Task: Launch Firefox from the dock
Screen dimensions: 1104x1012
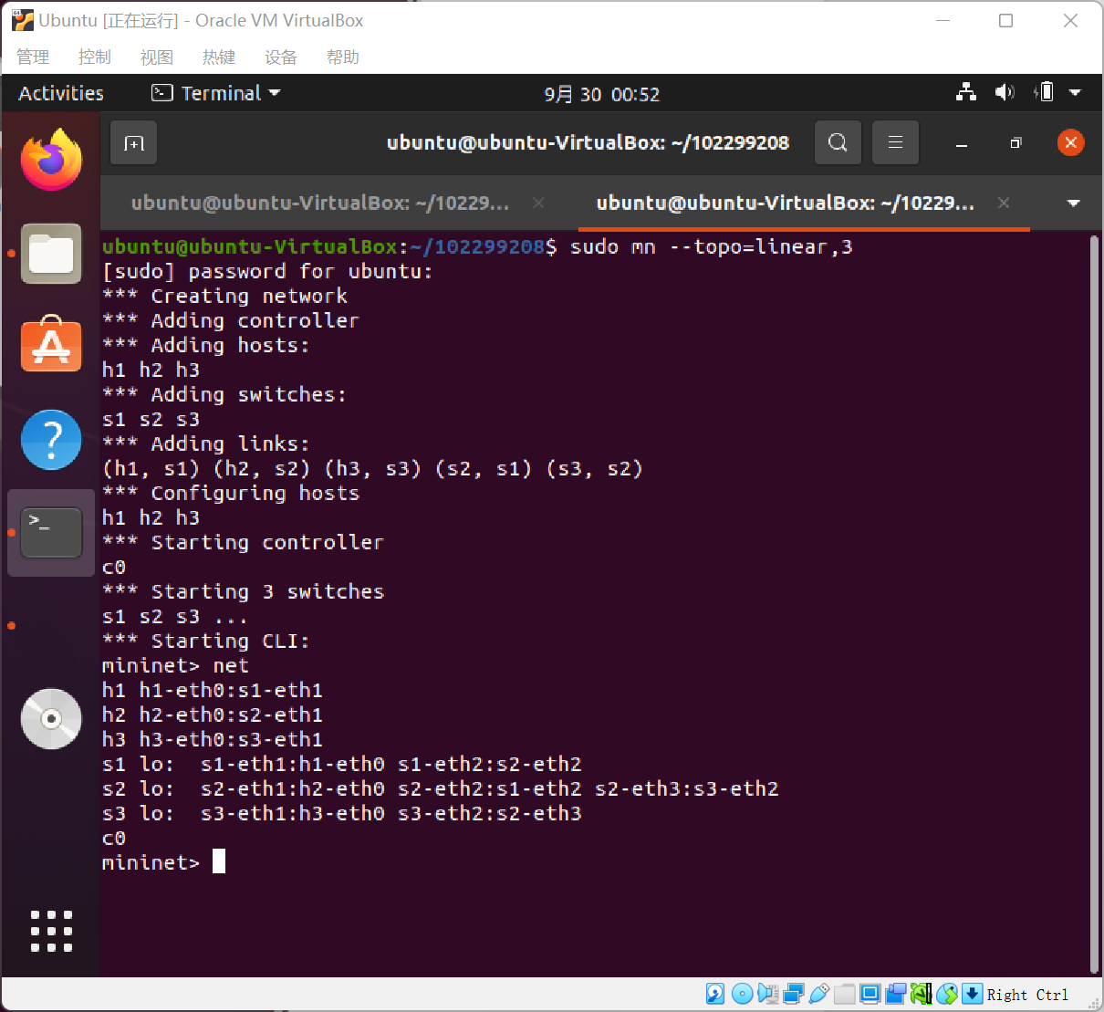Action: coord(51,161)
